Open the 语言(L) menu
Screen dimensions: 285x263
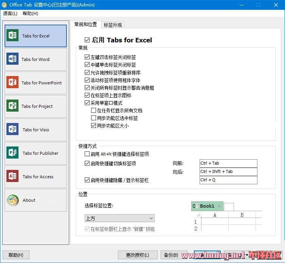[10, 14]
